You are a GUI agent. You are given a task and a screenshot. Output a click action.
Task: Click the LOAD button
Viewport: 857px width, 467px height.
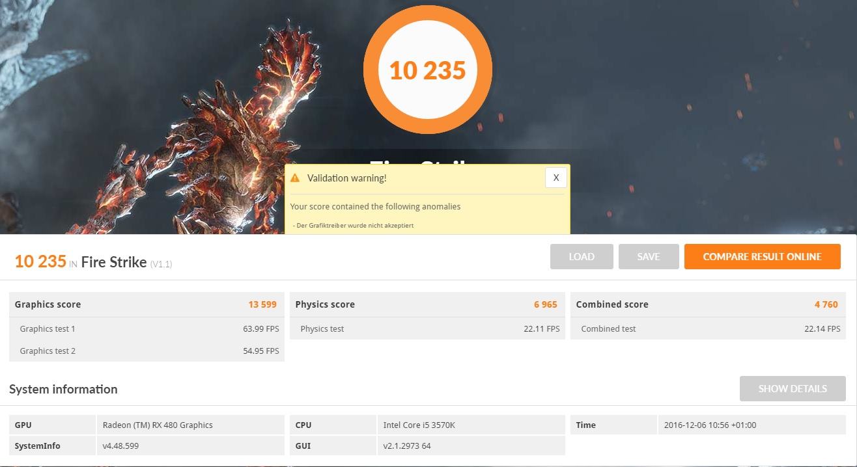[x=582, y=257]
